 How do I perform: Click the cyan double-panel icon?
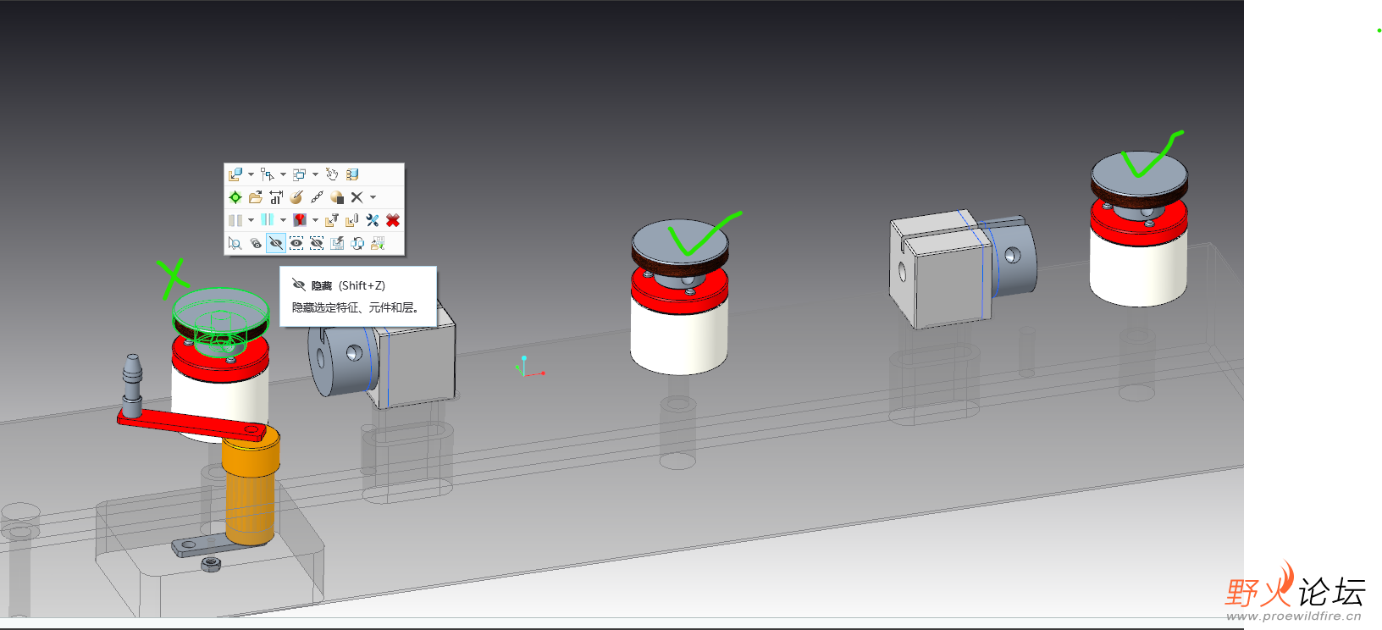click(268, 220)
